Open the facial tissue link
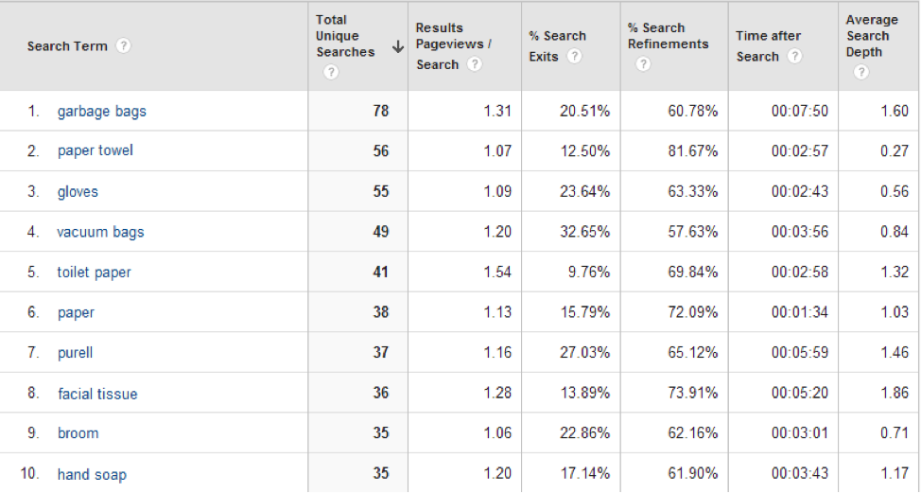 click(97, 394)
